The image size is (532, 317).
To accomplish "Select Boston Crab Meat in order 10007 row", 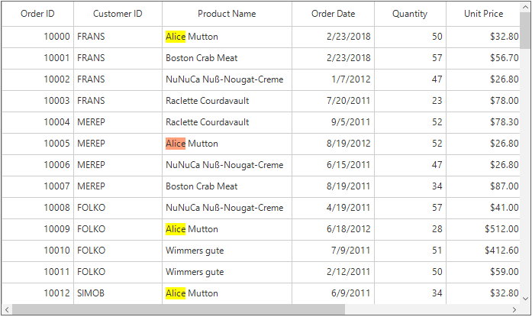I will click(227, 186).
